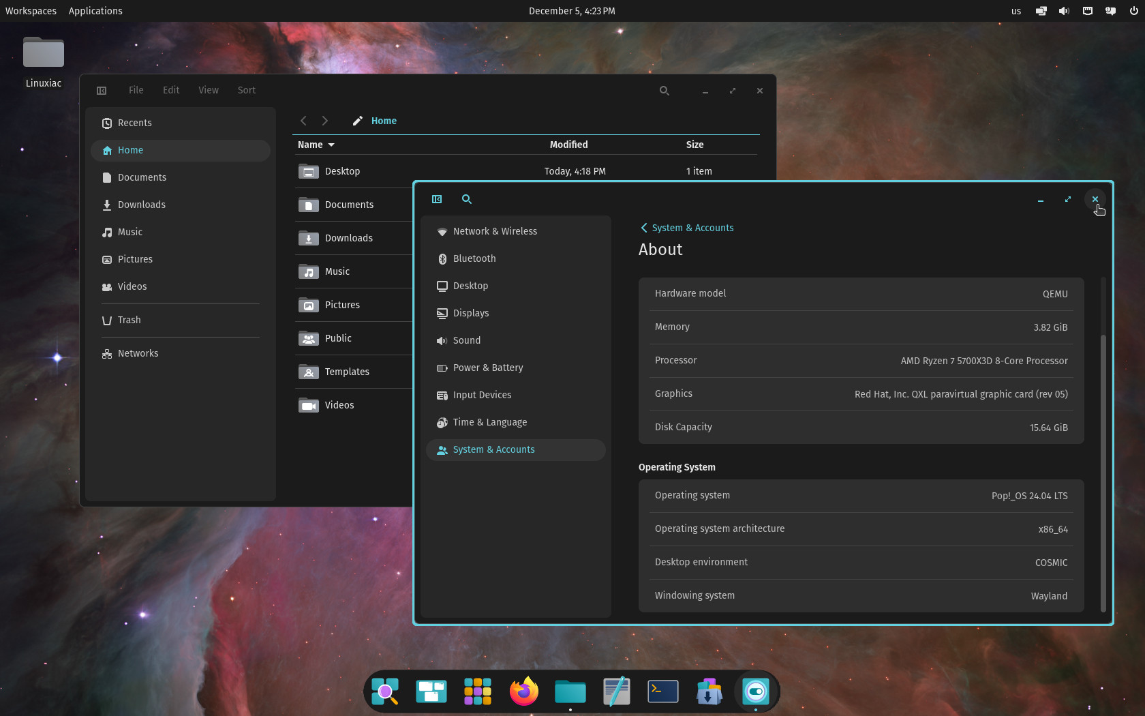Open the notifications tray icon
1145x716 pixels.
(1110, 11)
